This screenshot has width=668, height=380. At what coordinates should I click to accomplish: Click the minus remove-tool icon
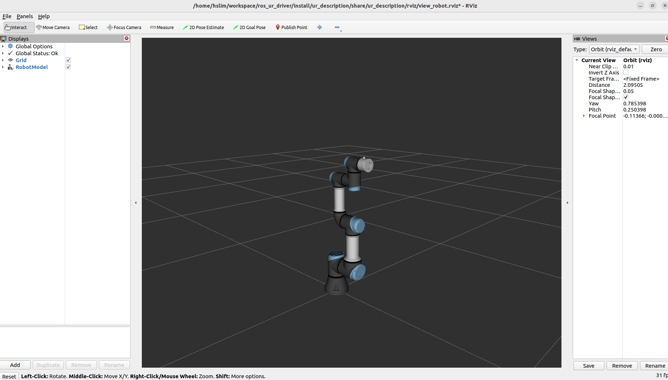337,27
